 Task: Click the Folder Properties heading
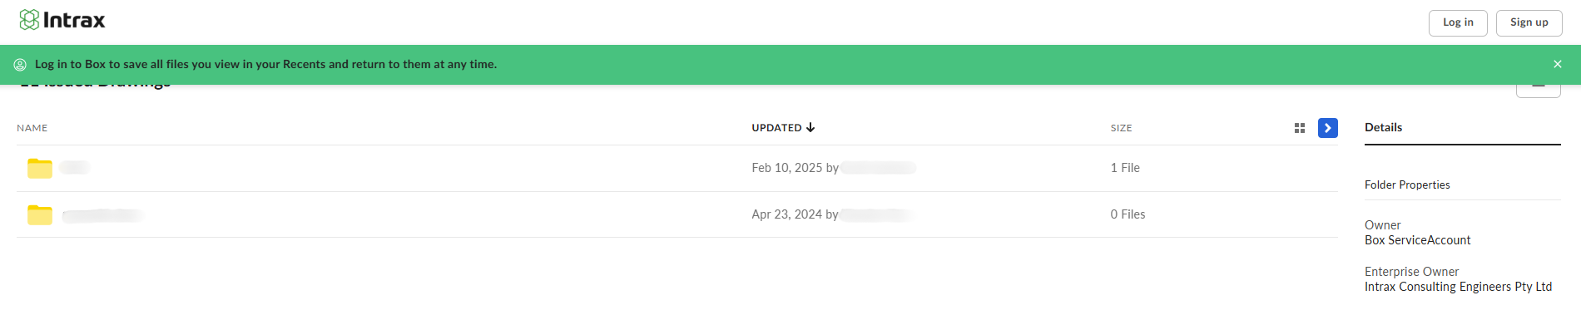1407,185
